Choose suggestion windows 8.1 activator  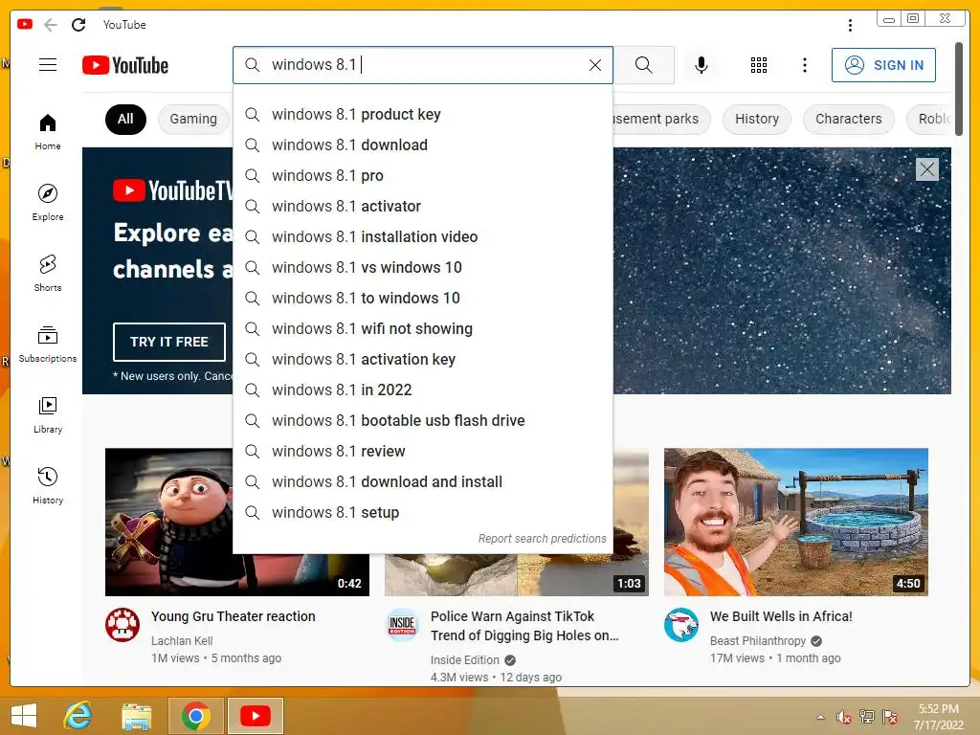[x=422, y=207]
